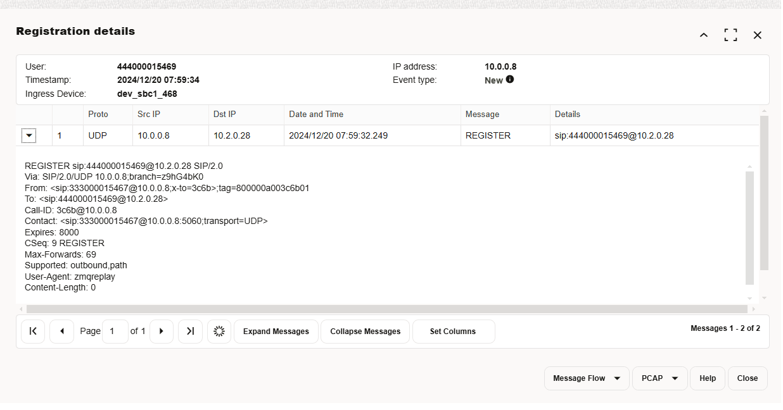This screenshot has height=410, width=783.
Task: Enter fullscreen for Registration details
Action: click(x=730, y=35)
